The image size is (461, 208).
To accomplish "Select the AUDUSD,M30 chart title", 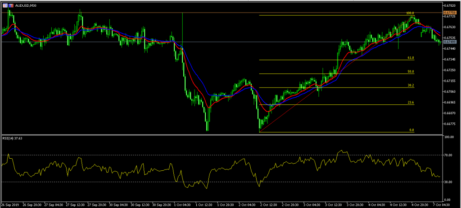I will [23, 5].
